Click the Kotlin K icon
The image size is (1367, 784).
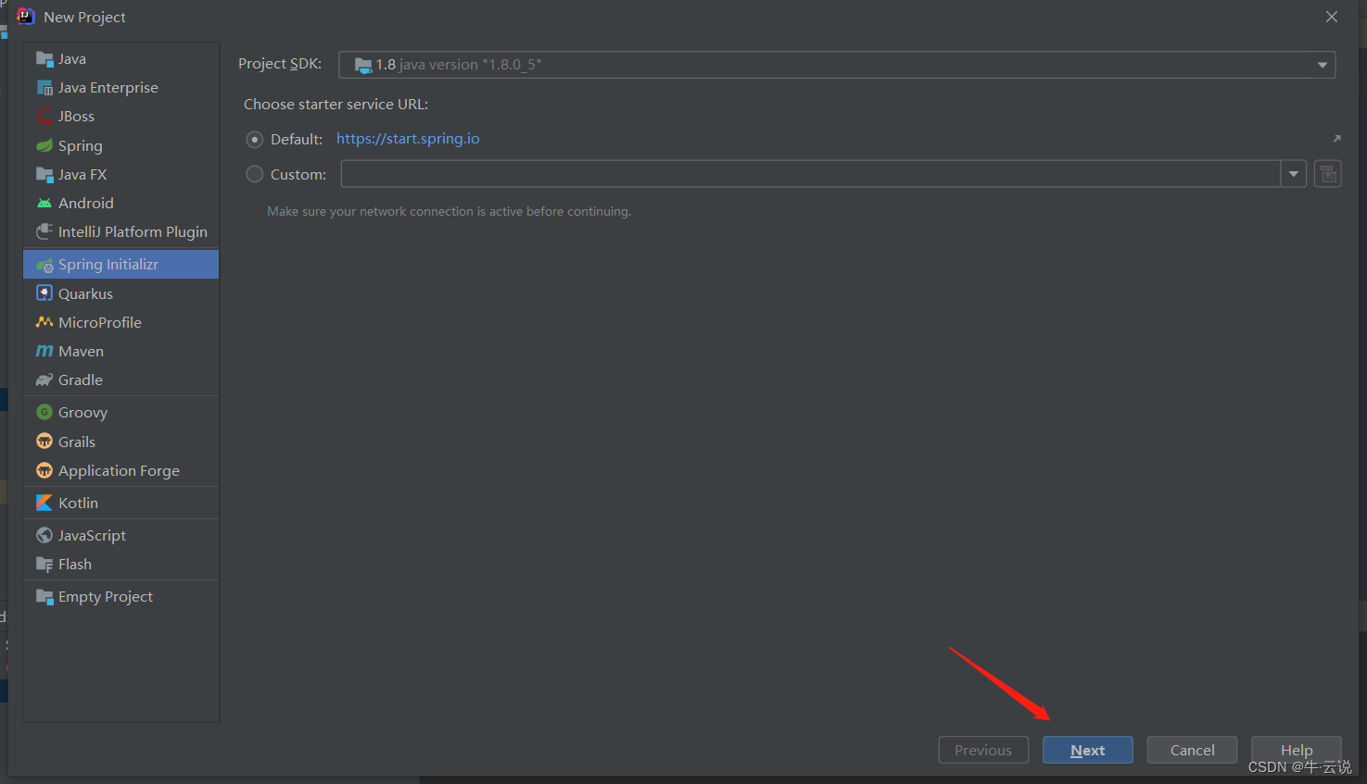tap(44, 503)
